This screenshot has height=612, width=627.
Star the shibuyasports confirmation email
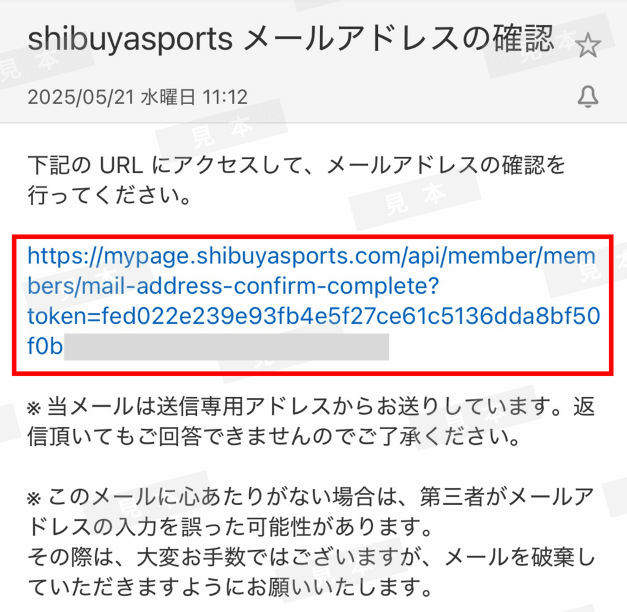point(587,45)
